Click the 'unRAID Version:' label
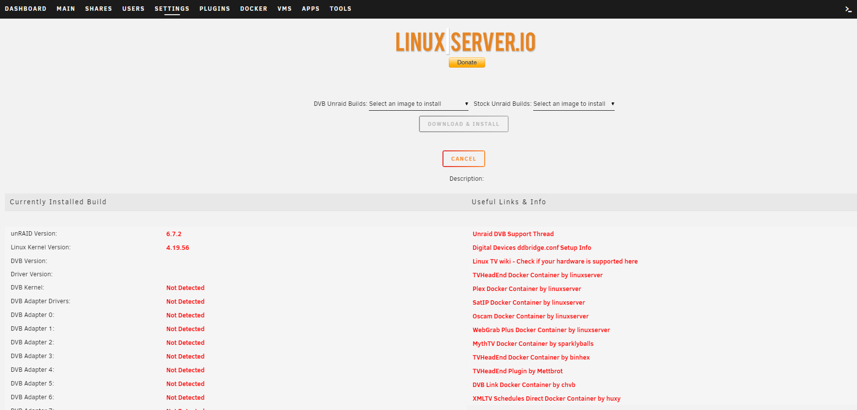Screen dimensions: 857x410 pos(34,234)
